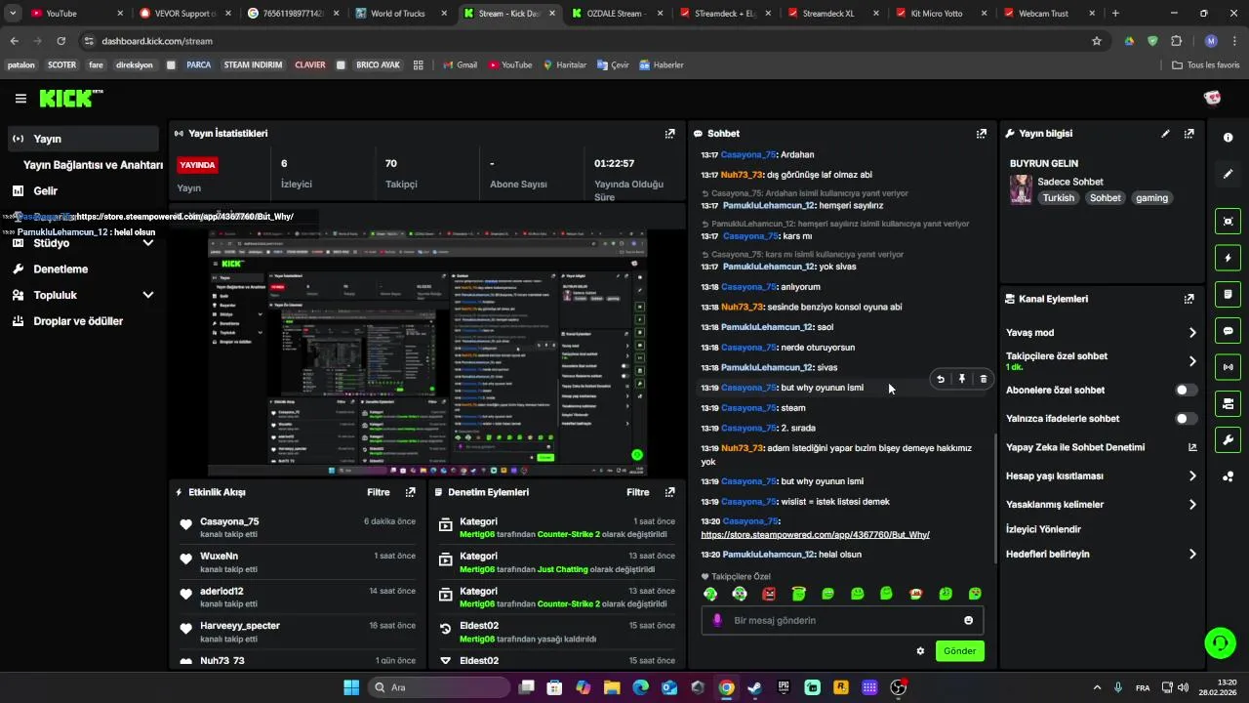Toggle the lightning activity widget icon
Screen dimensions: 1249x703
point(1228,258)
